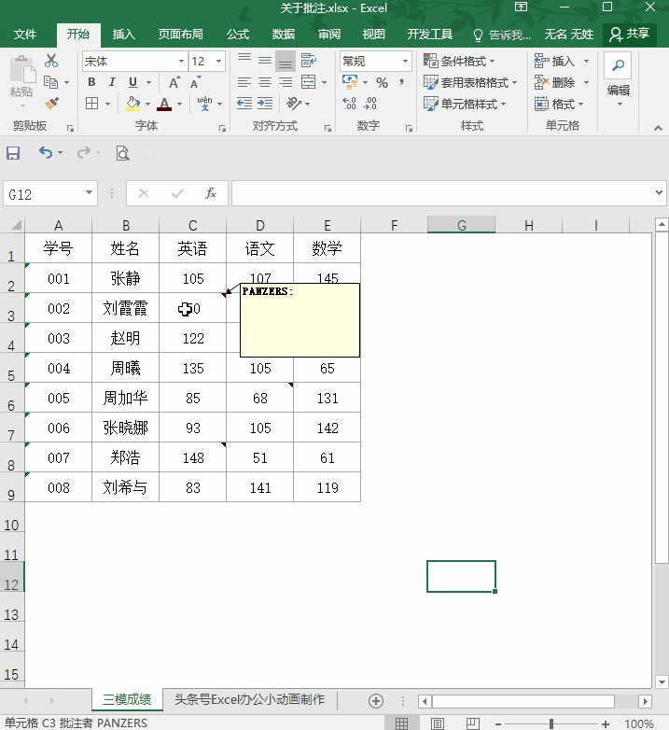Screen dimensions: 669x730
Task: Toggle top vertical alignment
Action: pyautogui.click(x=244, y=61)
